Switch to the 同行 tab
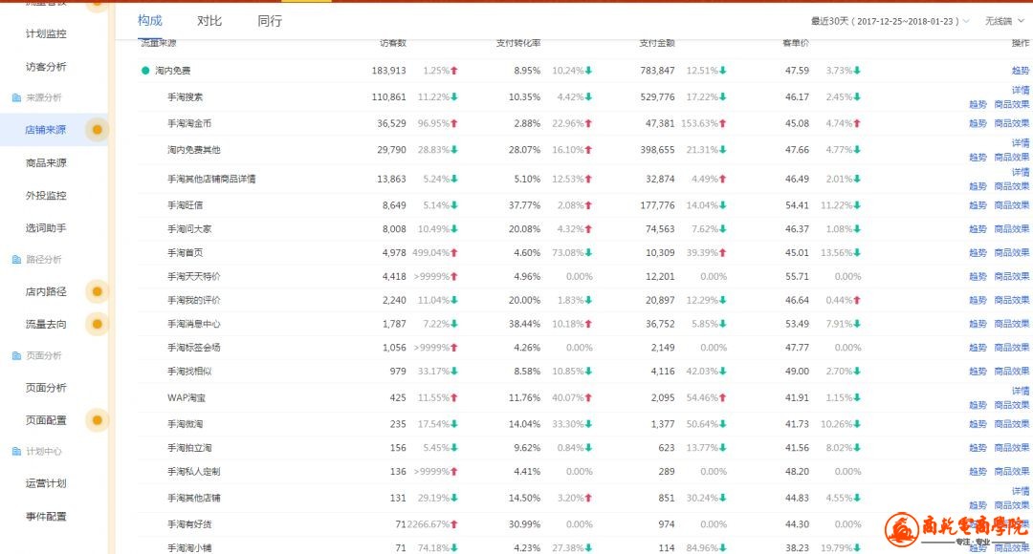This screenshot has height=554, width=1033. click(x=270, y=21)
